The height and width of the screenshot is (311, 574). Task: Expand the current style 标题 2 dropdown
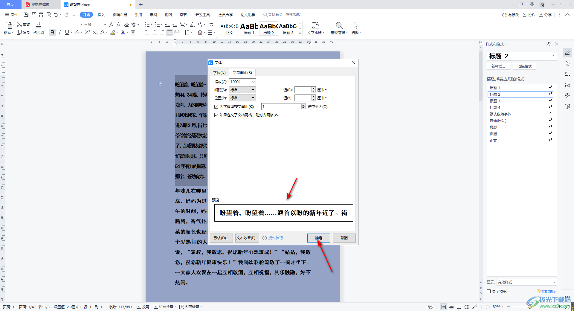(553, 56)
